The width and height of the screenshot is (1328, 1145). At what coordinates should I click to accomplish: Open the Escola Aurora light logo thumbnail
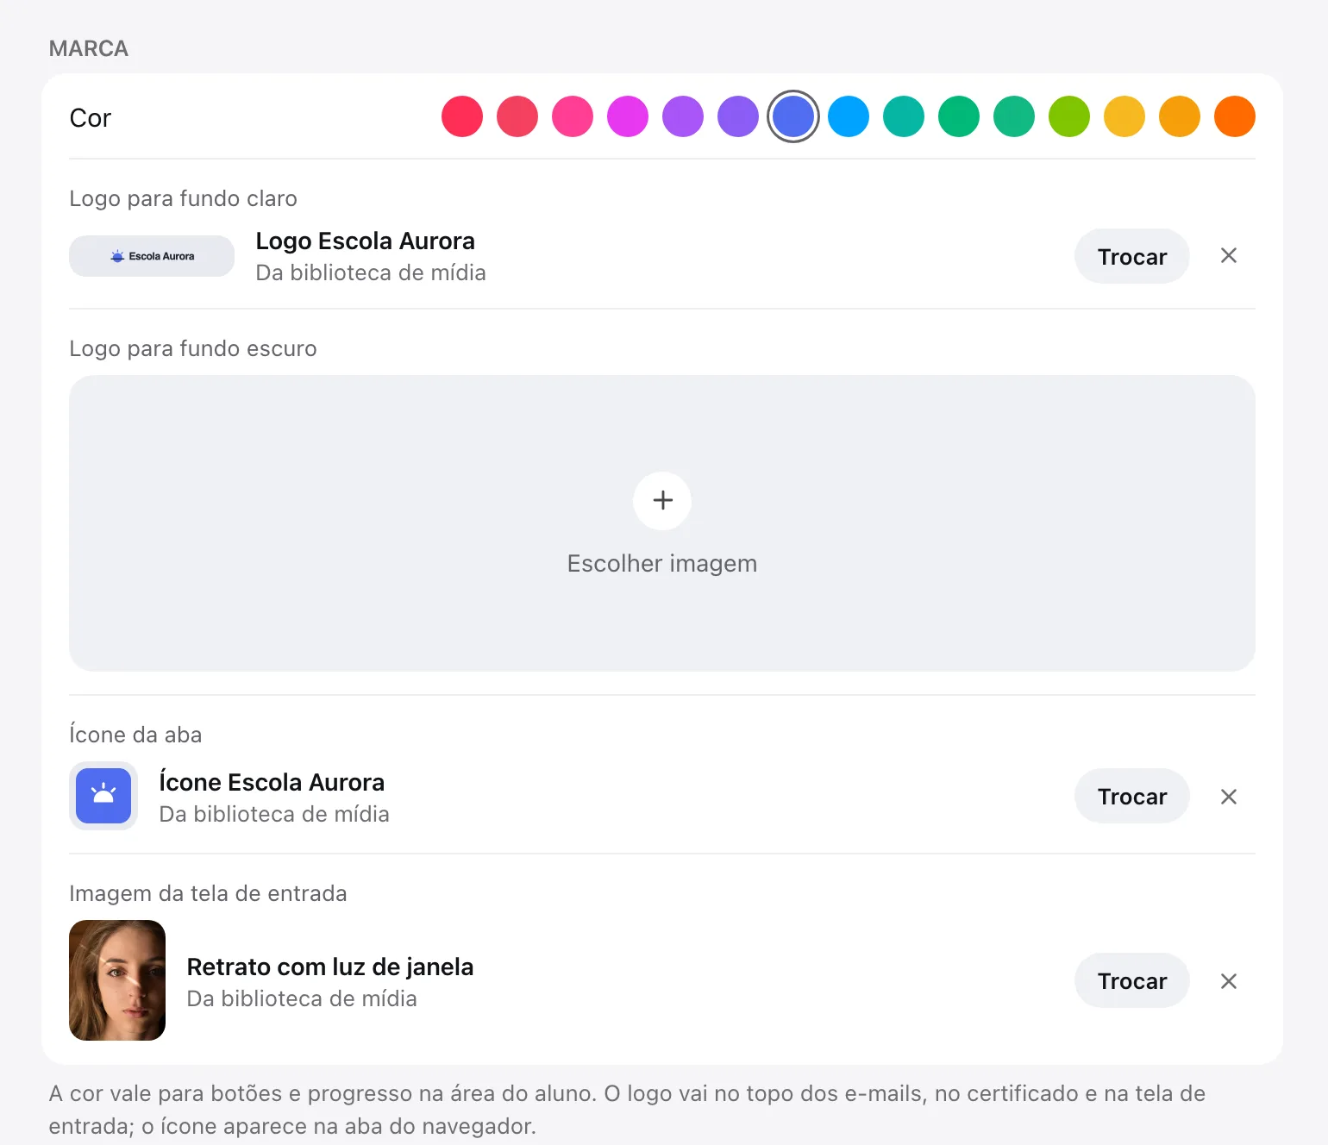click(x=152, y=256)
